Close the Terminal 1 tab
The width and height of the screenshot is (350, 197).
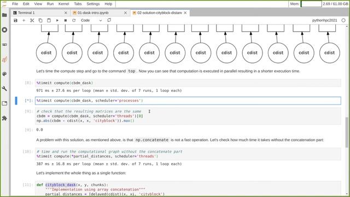66,13
